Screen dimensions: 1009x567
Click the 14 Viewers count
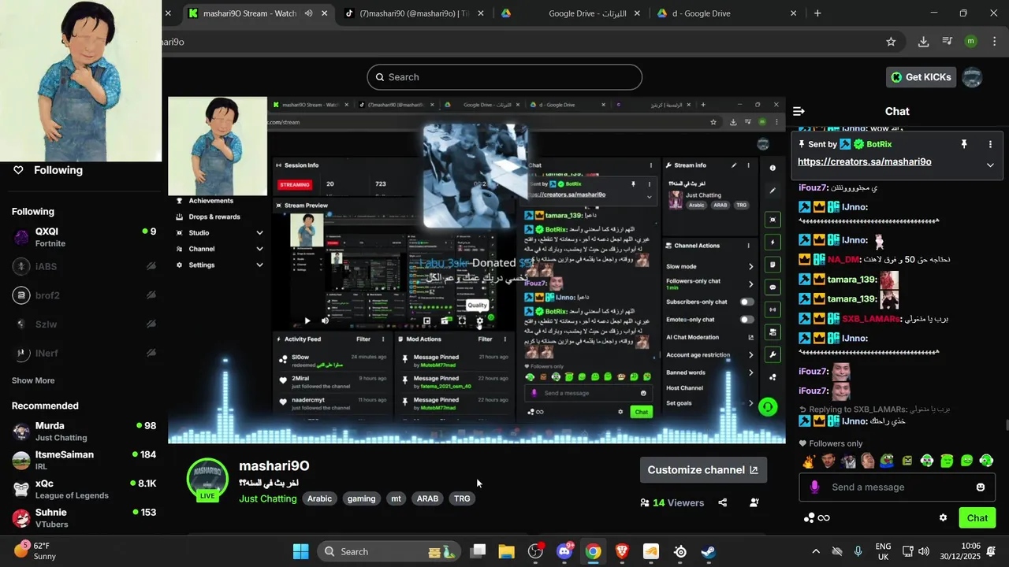(672, 502)
